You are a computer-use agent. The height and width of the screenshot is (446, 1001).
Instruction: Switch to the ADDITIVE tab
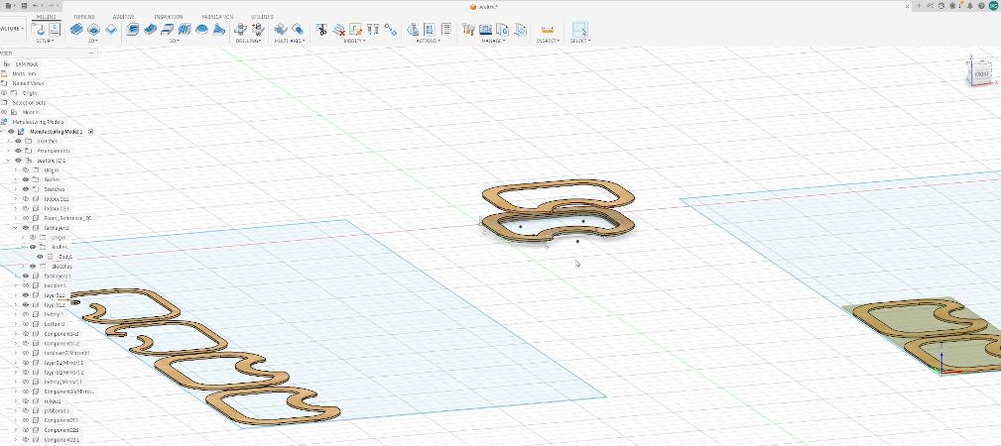coord(124,17)
